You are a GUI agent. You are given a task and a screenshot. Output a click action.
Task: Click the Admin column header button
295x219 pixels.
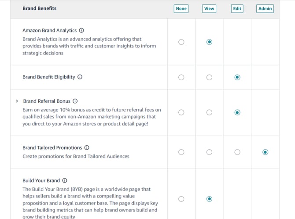[x=265, y=8]
